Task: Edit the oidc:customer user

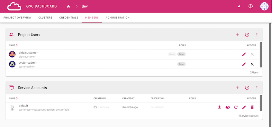Action: (244, 54)
